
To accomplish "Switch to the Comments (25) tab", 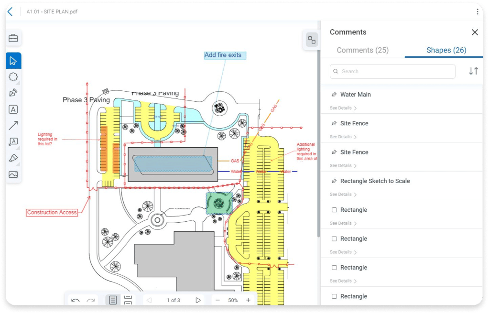I will 362,50.
